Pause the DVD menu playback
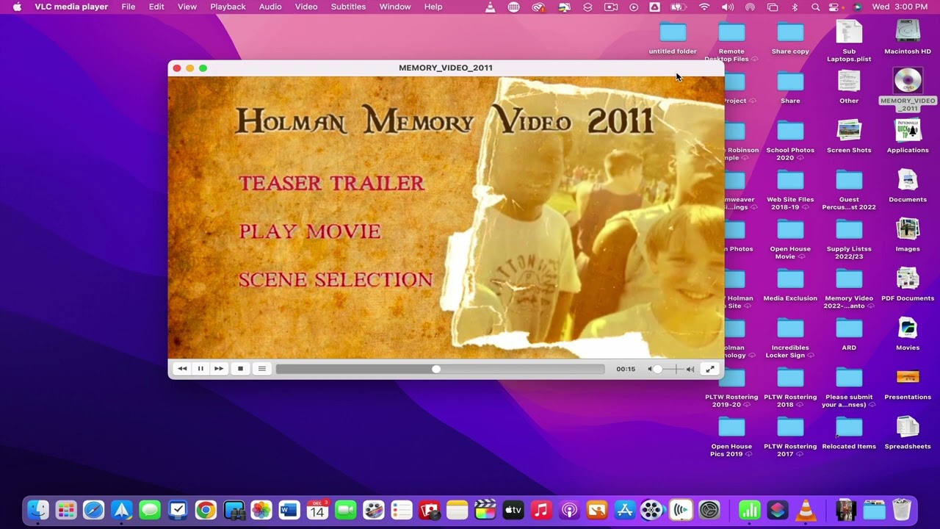 point(200,369)
